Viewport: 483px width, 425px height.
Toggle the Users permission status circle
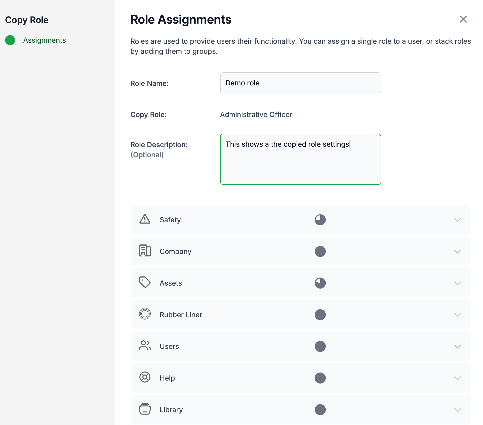(x=320, y=346)
